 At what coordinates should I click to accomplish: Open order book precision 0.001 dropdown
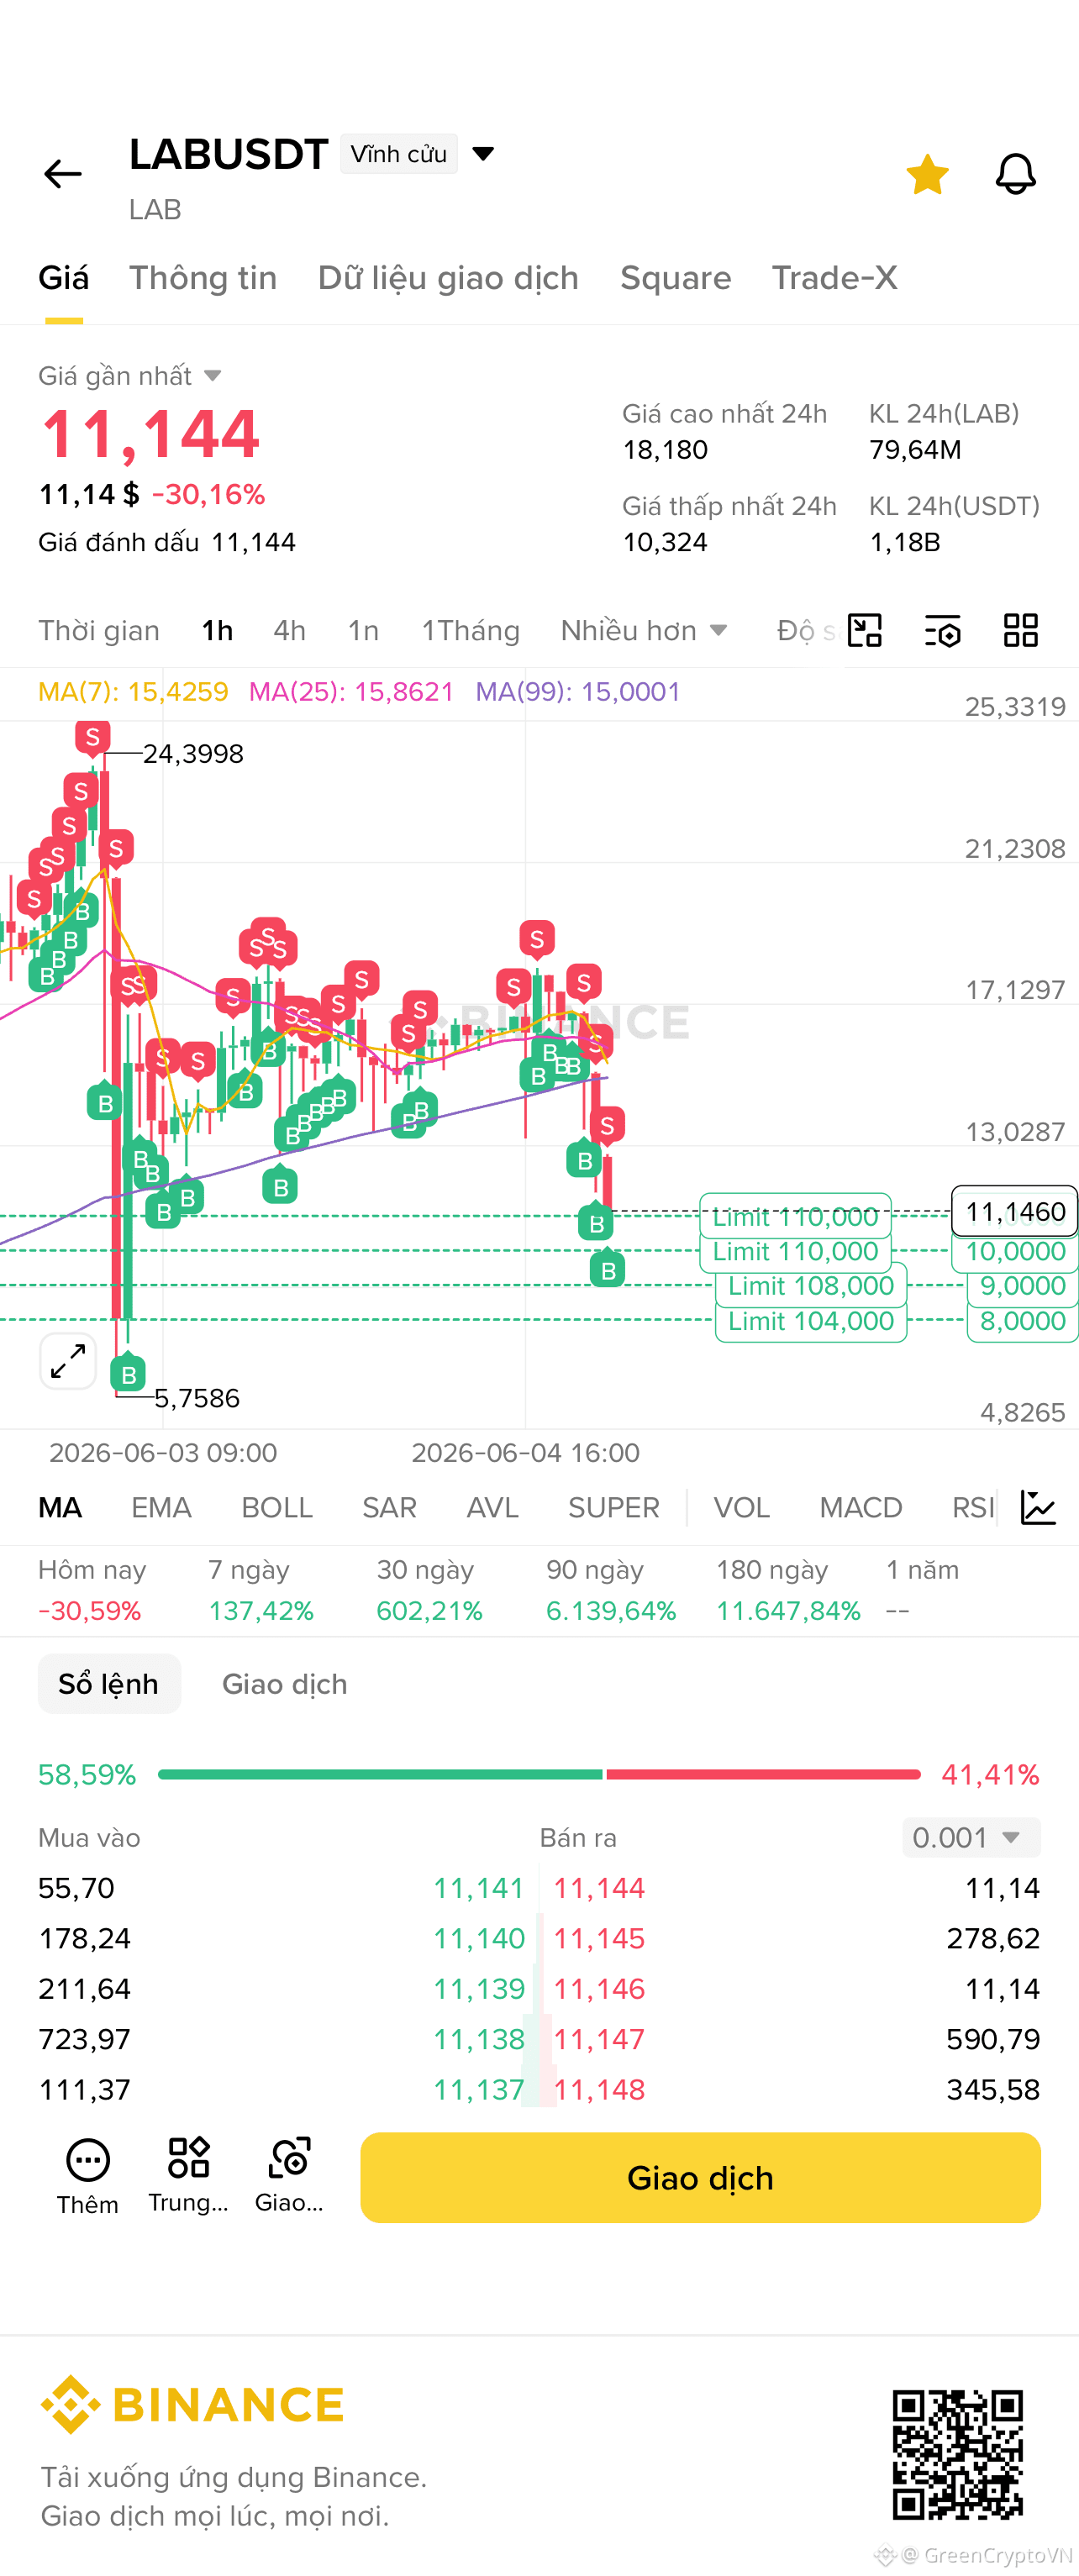coord(971,1837)
